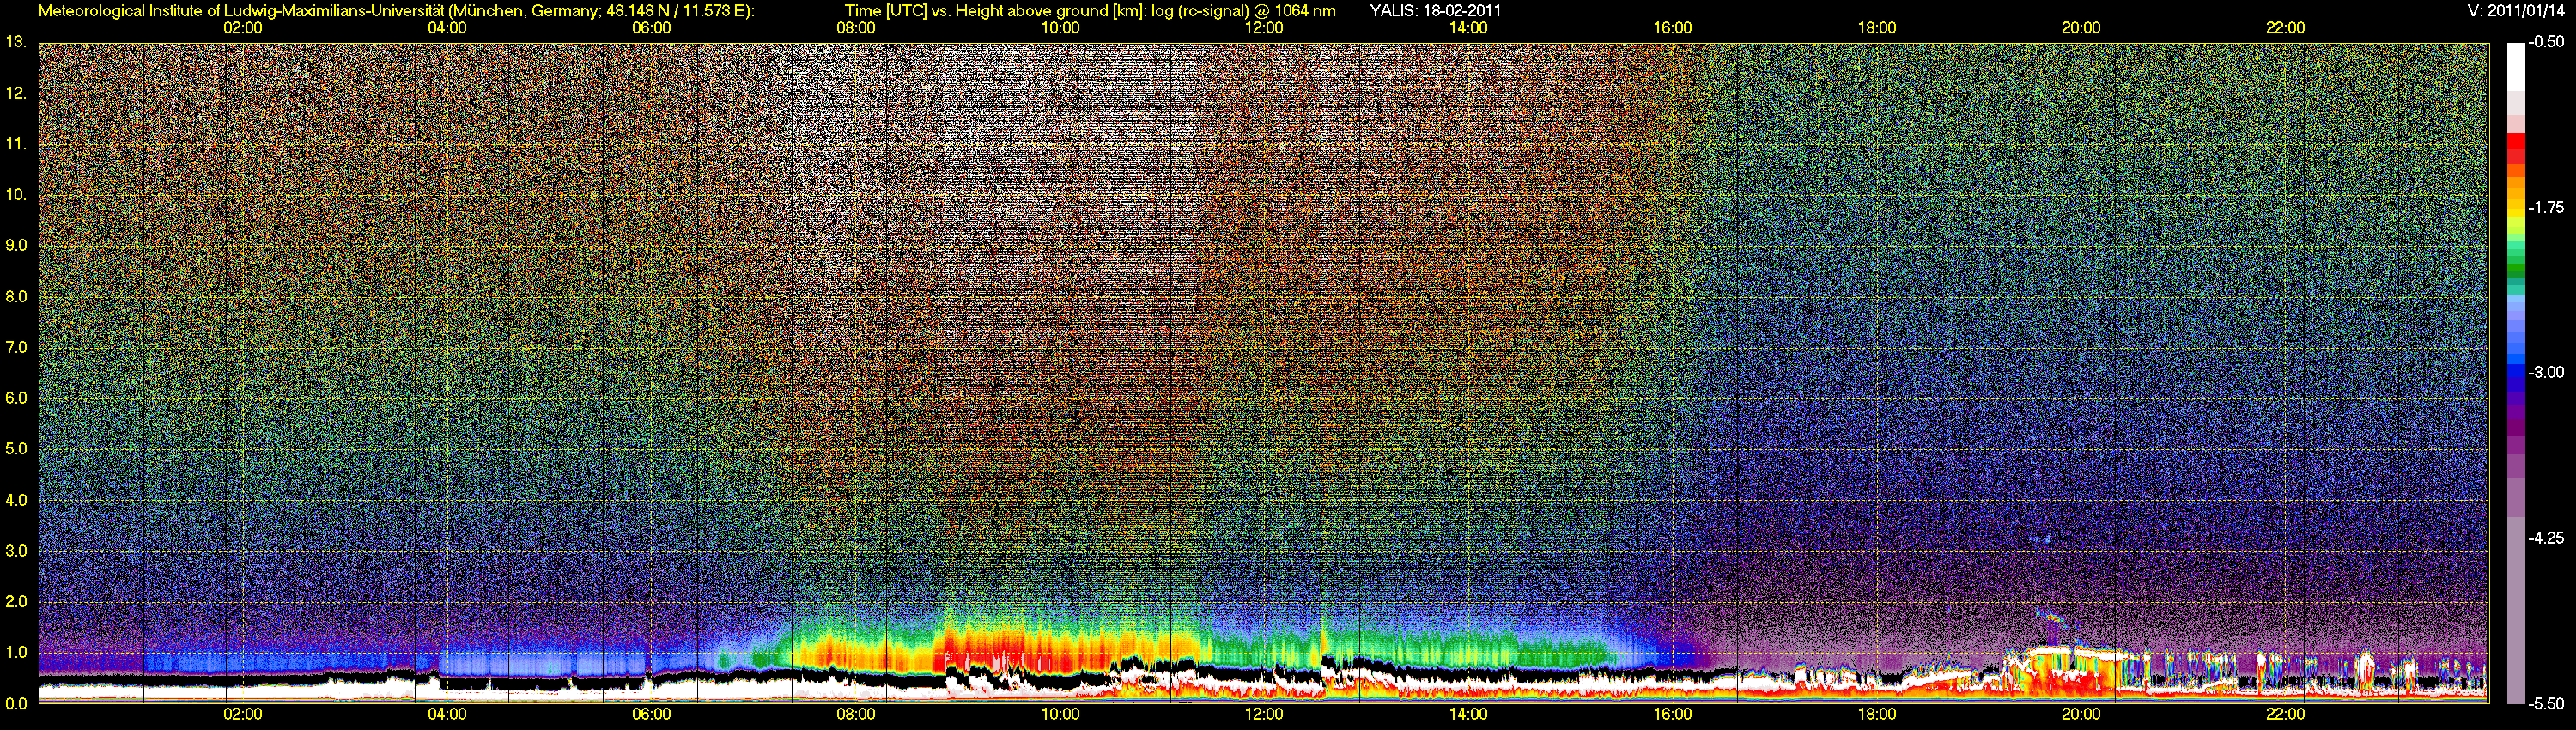Click the "7.0" height axis label
Viewport: 2576px width, 730px height.
pos(16,347)
